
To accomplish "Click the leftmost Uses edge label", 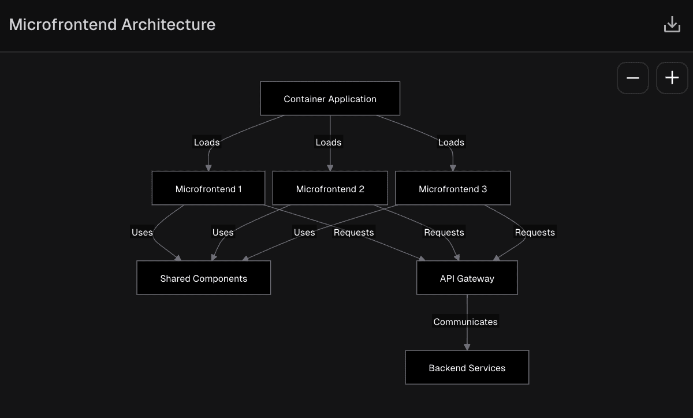I will [x=142, y=232].
